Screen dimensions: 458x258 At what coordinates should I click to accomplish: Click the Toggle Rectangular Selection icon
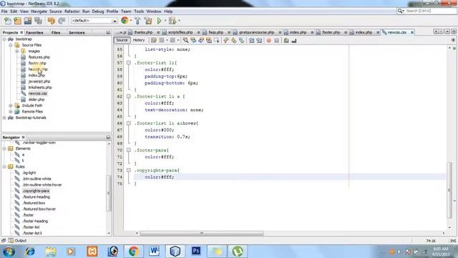[216, 40]
